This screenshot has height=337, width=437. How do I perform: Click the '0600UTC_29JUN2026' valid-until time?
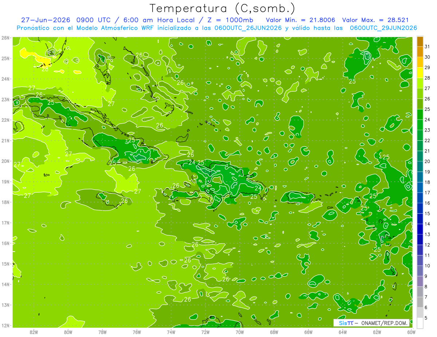[x=383, y=28]
